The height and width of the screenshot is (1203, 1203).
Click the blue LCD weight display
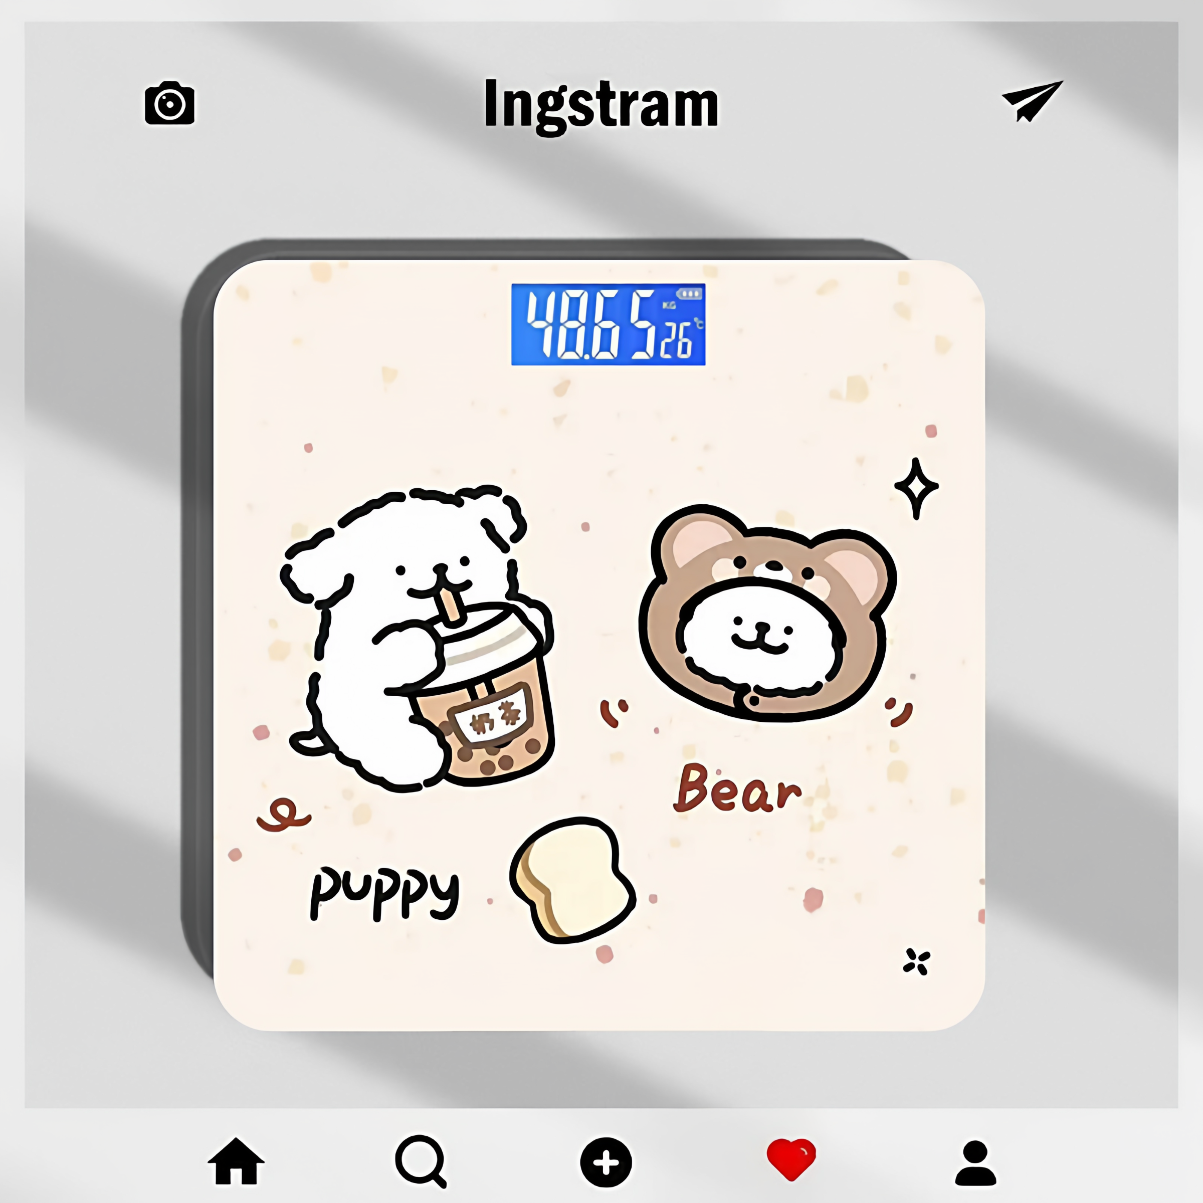609,324
